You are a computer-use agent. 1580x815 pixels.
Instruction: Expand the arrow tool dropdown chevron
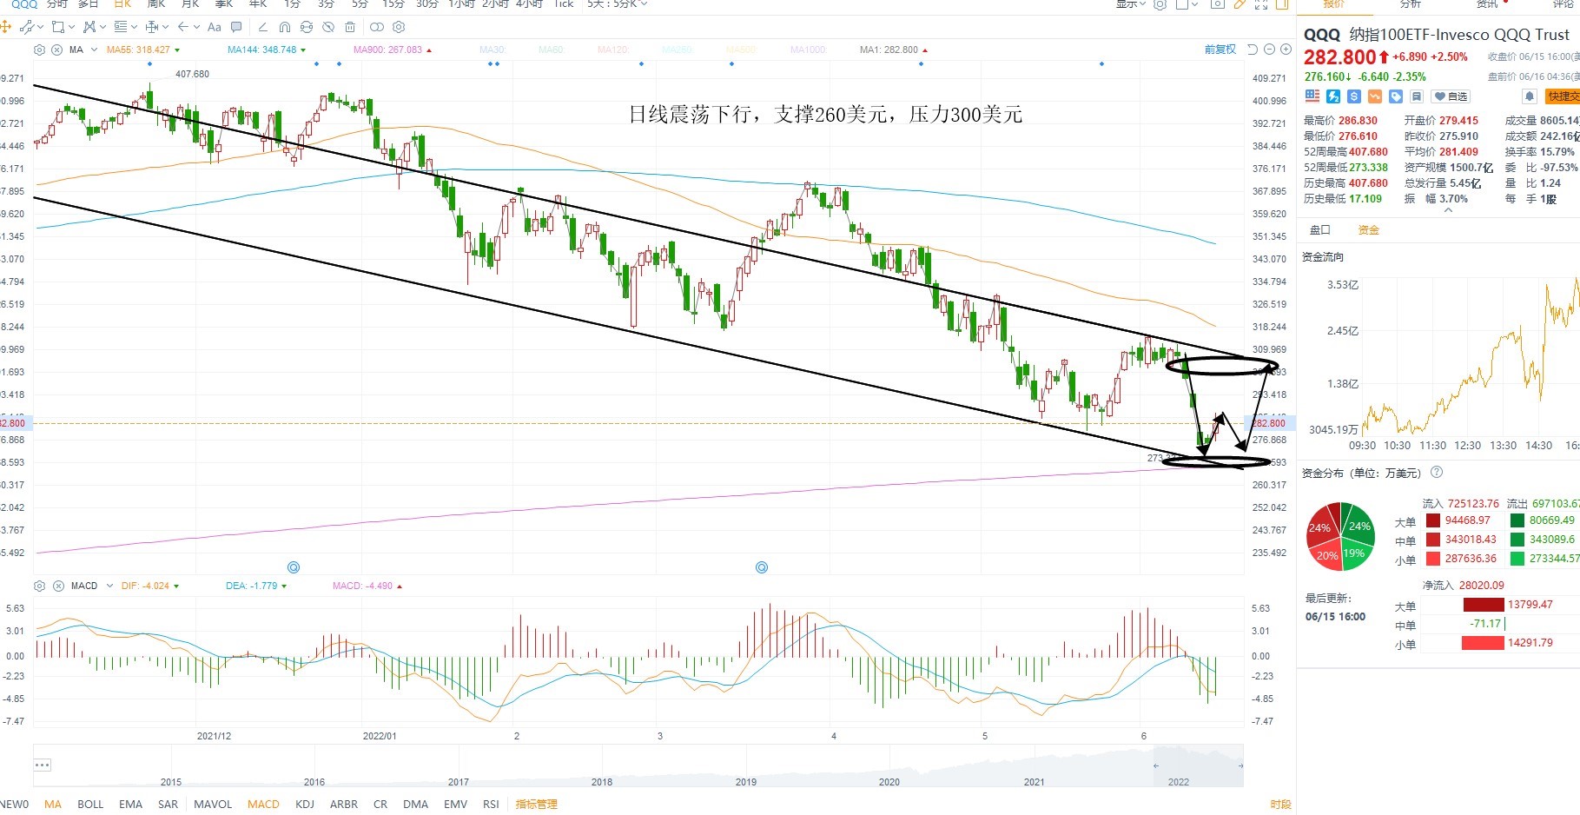click(x=196, y=27)
